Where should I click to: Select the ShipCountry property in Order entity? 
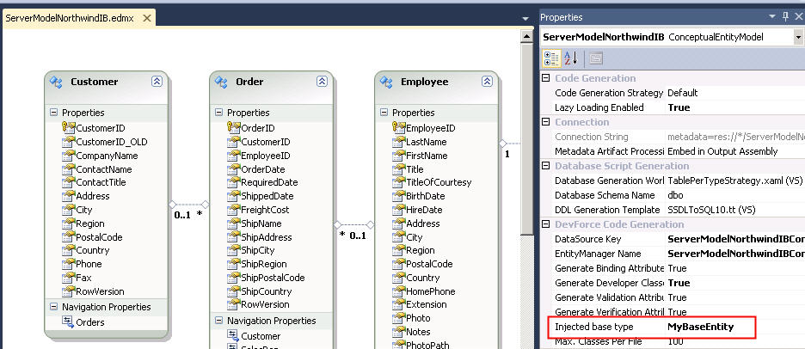point(266,291)
